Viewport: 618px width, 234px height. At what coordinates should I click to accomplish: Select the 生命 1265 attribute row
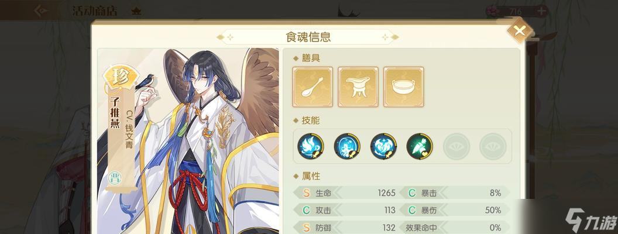point(346,193)
